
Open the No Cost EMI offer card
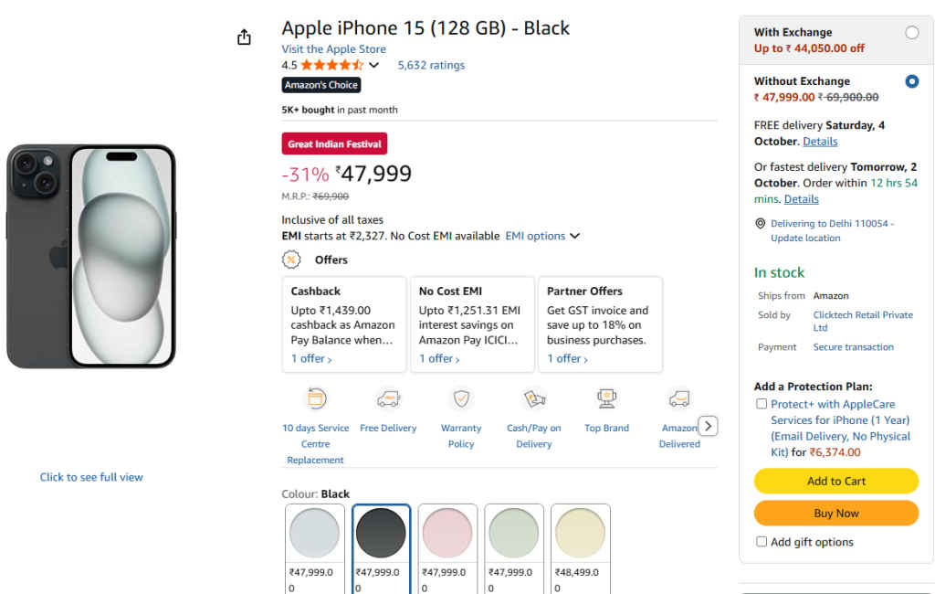pos(472,324)
